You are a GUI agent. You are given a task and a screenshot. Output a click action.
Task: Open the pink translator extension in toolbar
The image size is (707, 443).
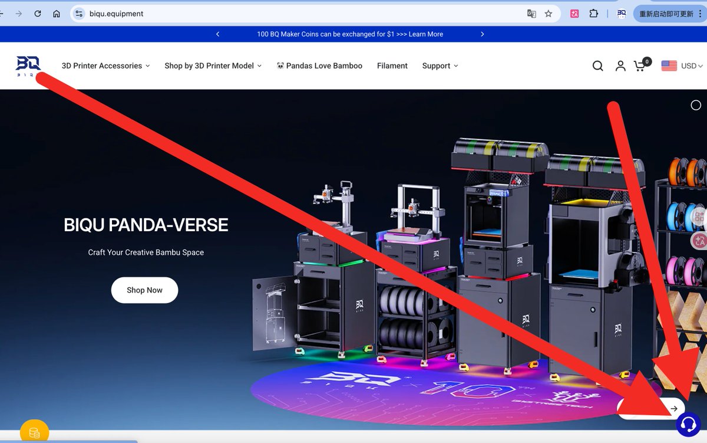pos(575,14)
